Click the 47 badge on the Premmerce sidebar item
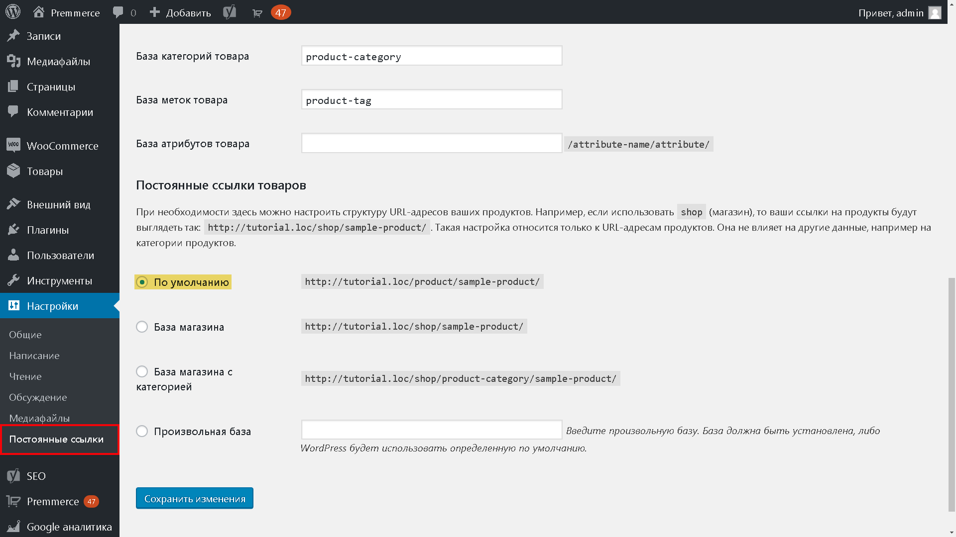956x537 pixels. [91, 502]
